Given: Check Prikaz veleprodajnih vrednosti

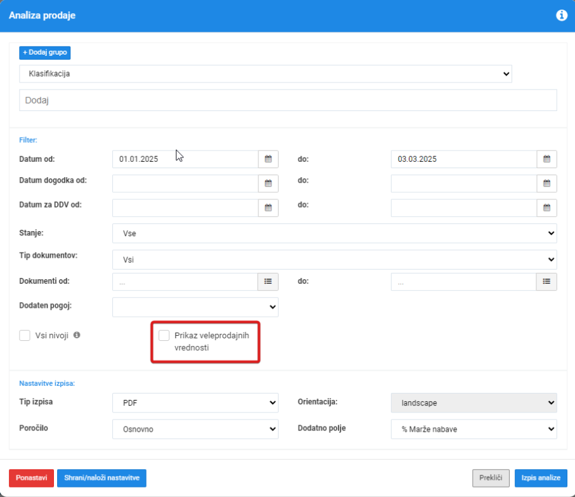Looking at the screenshot, I should click(x=164, y=335).
